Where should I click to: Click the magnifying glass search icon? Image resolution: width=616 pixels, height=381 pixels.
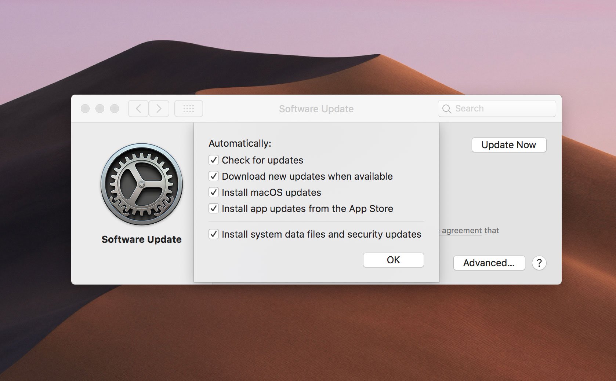(447, 109)
